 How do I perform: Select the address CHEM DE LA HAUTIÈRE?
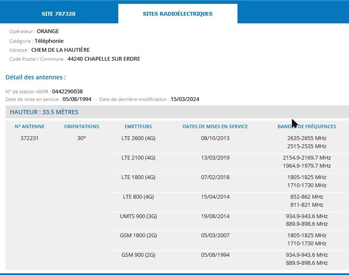point(60,50)
